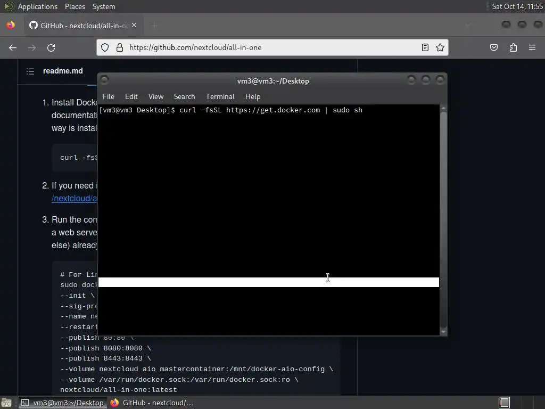
Task: Click the '# For Lin' code comment
Action: tap(78, 275)
